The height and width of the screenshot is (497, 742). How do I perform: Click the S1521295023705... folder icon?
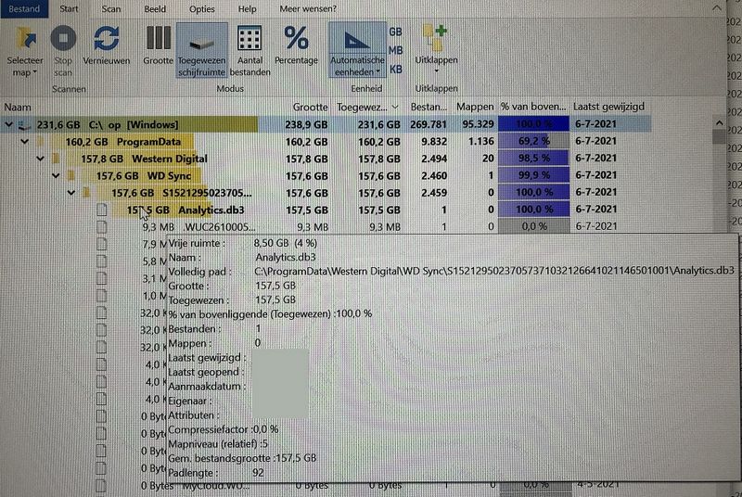point(86,193)
